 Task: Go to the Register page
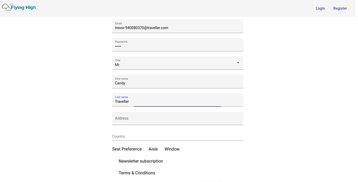[340, 8]
